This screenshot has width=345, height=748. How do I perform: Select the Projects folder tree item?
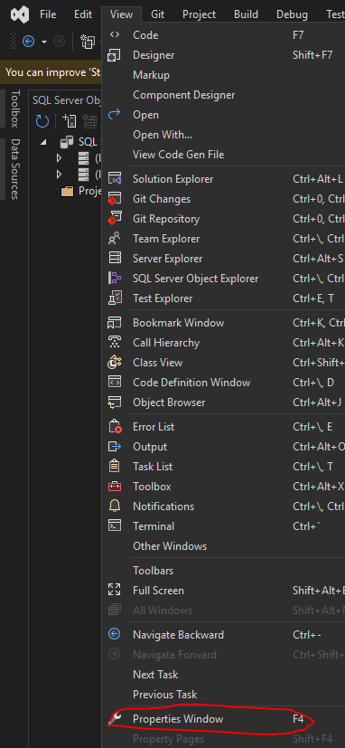point(81,191)
